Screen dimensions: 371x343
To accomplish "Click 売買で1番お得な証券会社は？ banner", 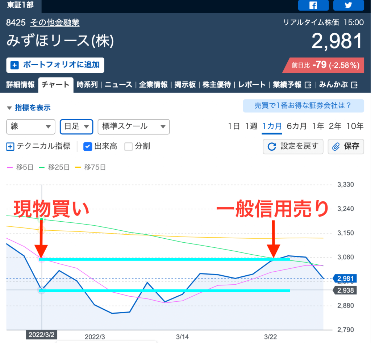I will pyautogui.click(x=303, y=106).
